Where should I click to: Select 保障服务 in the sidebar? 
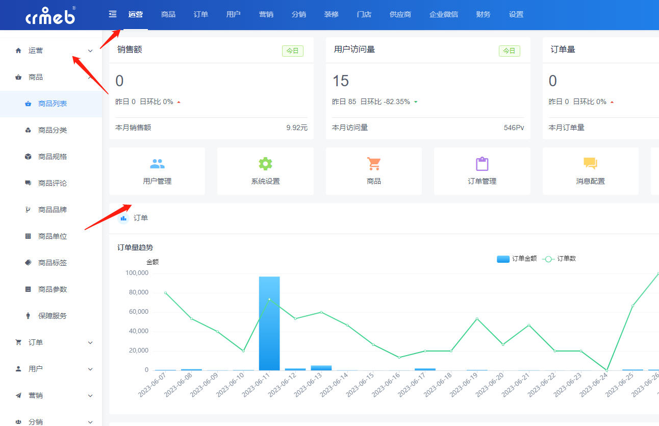coord(51,316)
